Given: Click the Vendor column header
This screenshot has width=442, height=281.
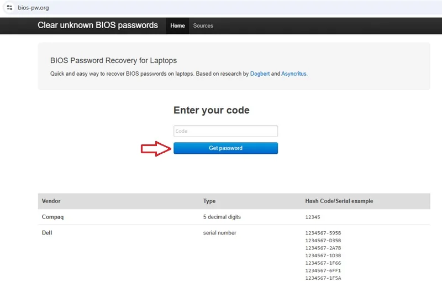Looking at the screenshot, I should click(51, 201).
